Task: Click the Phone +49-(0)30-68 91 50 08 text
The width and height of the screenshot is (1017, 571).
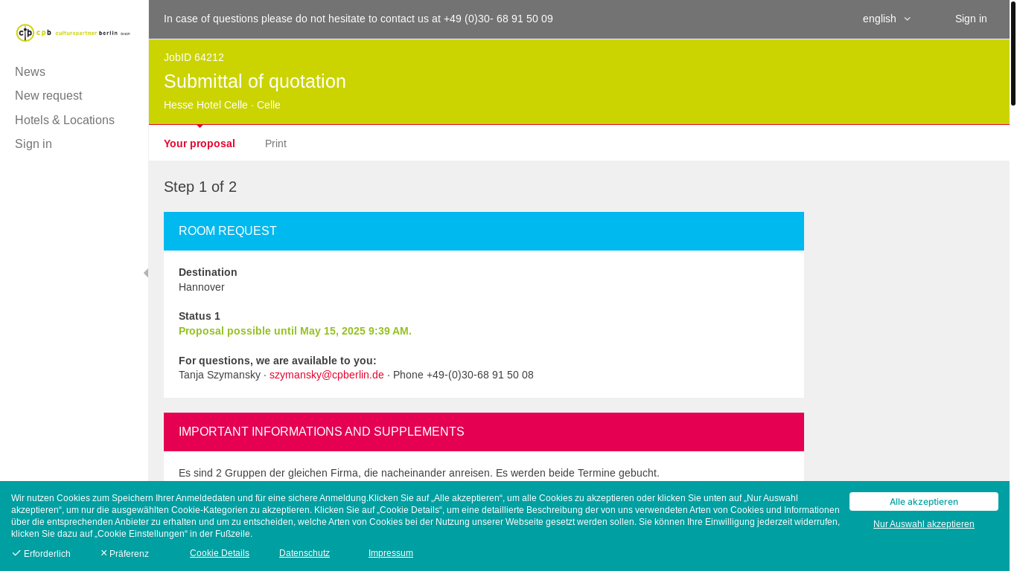Action: pos(463,375)
